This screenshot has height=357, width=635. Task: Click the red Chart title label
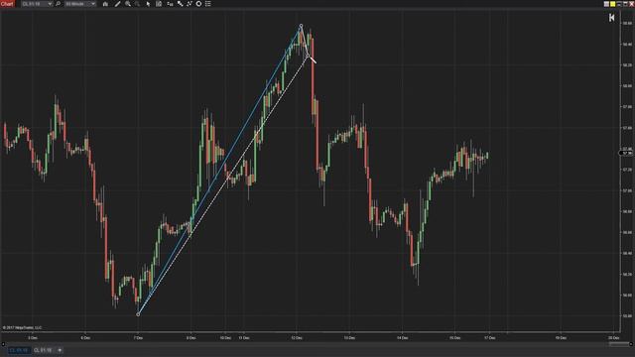point(7,4)
